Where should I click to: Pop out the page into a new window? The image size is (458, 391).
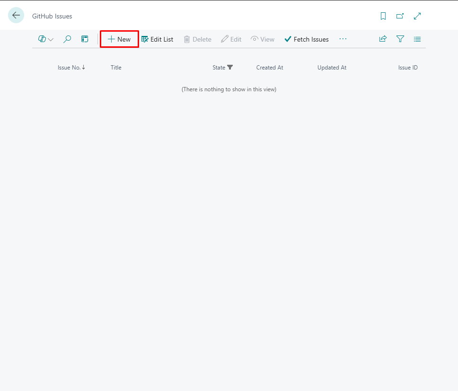400,16
